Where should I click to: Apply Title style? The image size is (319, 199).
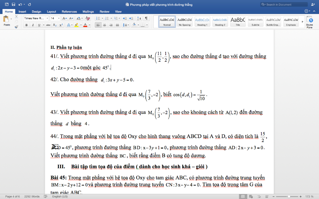pos(238,21)
